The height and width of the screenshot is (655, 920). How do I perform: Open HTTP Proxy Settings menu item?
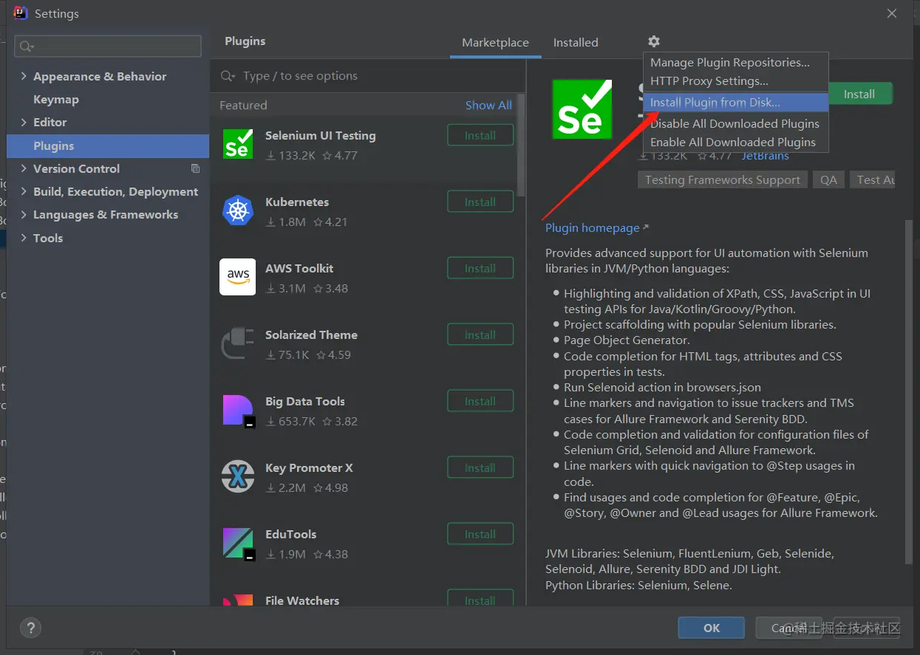tap(735, 81)
